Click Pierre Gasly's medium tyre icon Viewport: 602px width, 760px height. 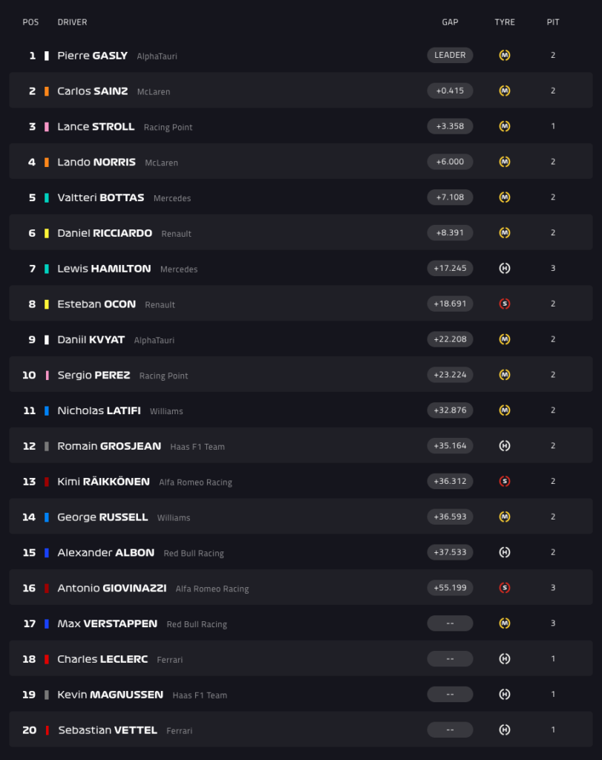click(x=505, y=55)
